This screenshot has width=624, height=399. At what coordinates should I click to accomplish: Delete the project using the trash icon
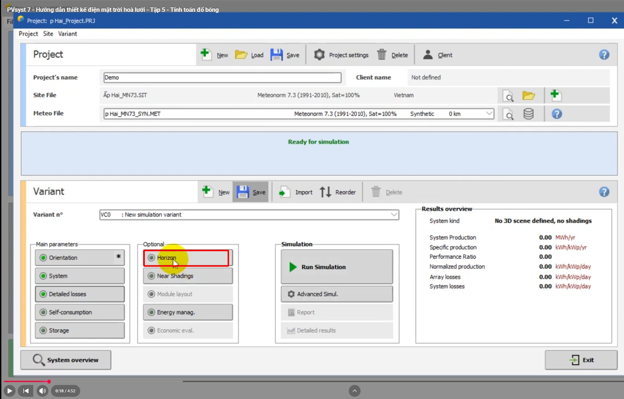[x=382, y=55]
